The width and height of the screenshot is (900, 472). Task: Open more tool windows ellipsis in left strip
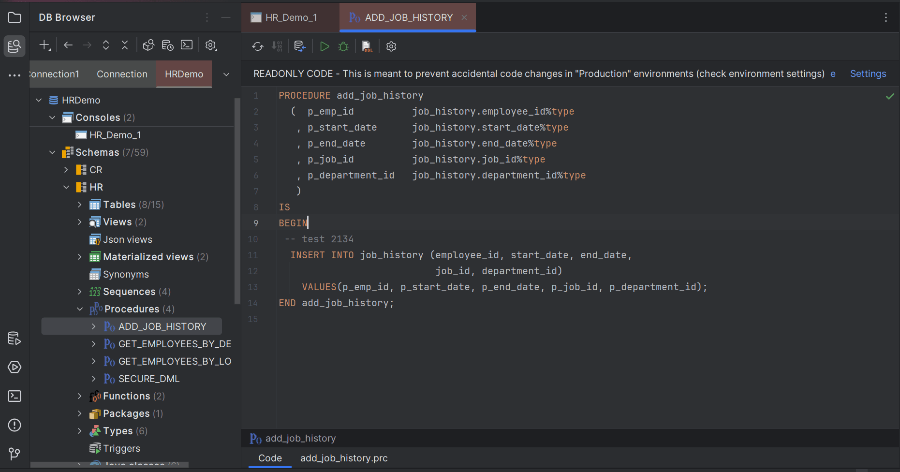click(x=15, y=75)
